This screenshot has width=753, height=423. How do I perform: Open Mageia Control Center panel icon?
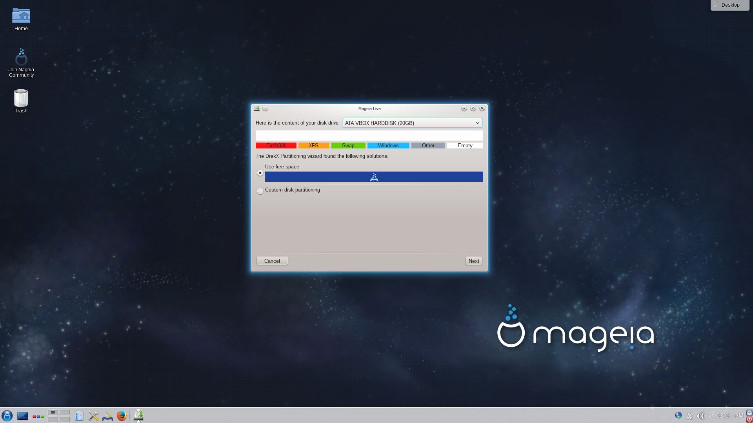pos(107,416)
